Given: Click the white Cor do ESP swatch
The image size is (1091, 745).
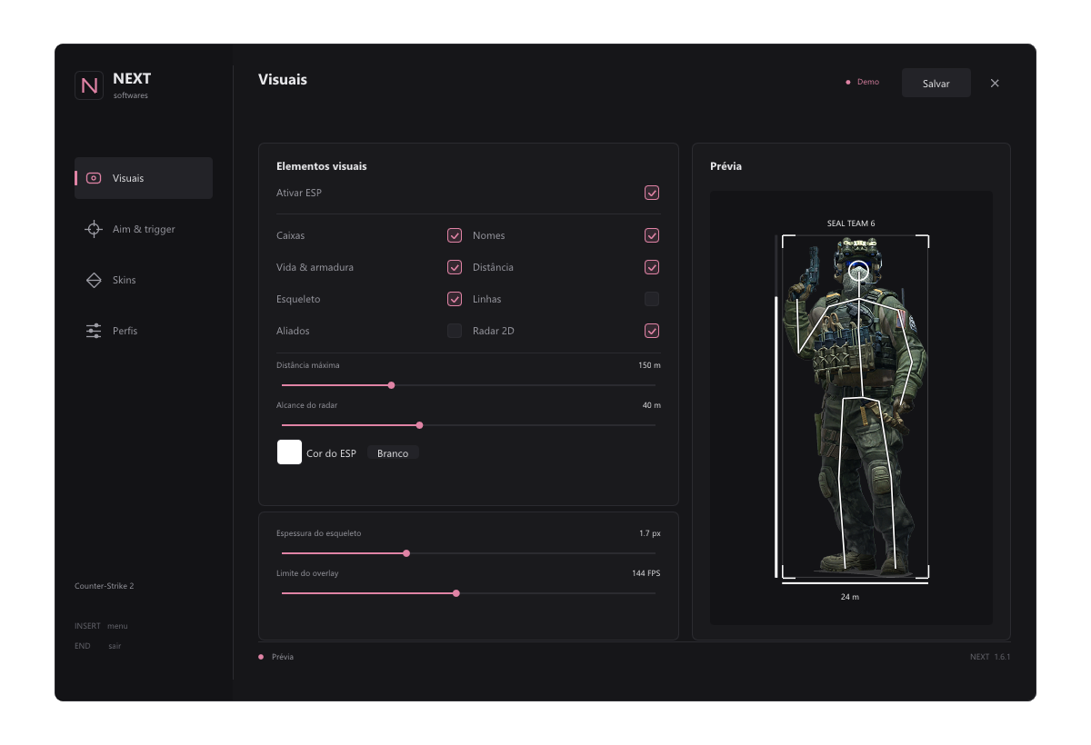Looking at the screenshot, I should (289, 452).
